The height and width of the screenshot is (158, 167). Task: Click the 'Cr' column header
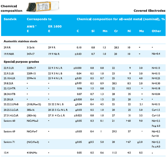(x=116, y=31)
